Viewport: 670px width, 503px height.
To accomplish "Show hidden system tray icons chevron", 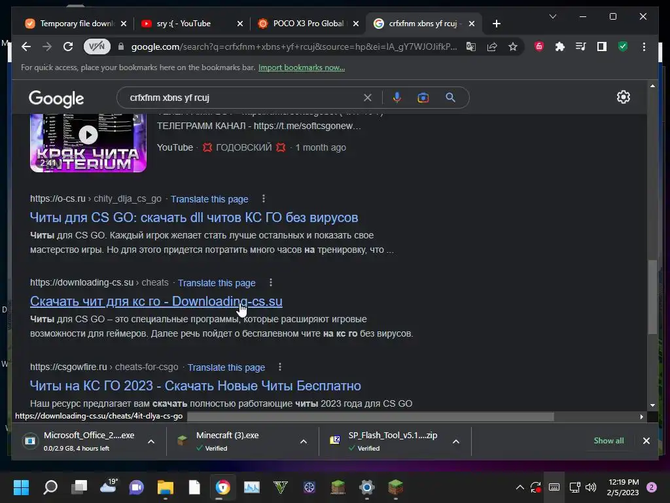I will [x=520, y=487].
